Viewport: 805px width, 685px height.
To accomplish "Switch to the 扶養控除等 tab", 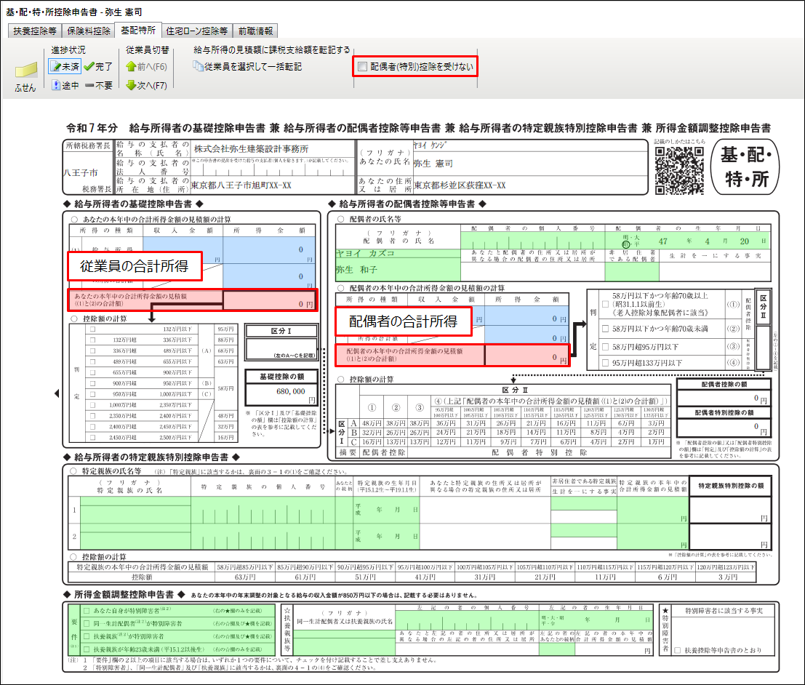I will 35,31.
